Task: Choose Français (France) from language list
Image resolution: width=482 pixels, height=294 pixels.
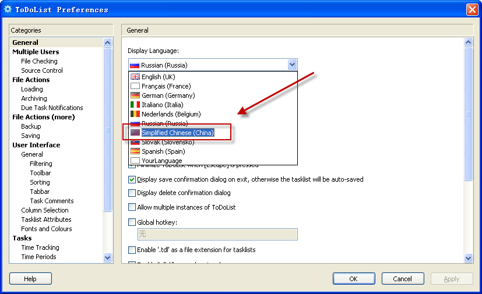Action: [x=213, y=86]
